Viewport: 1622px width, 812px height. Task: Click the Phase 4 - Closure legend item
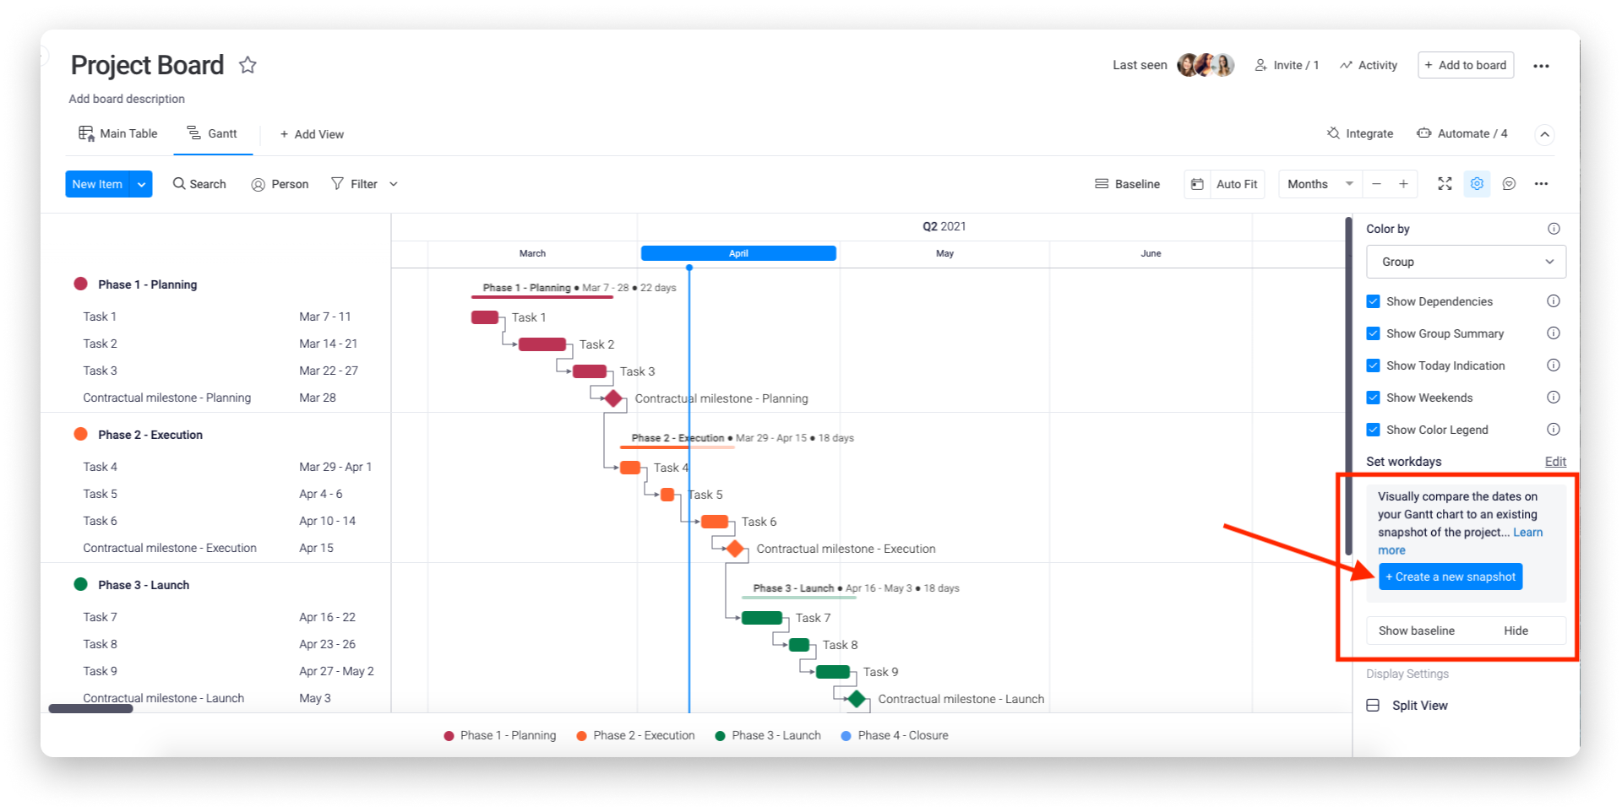click(895, 735)
